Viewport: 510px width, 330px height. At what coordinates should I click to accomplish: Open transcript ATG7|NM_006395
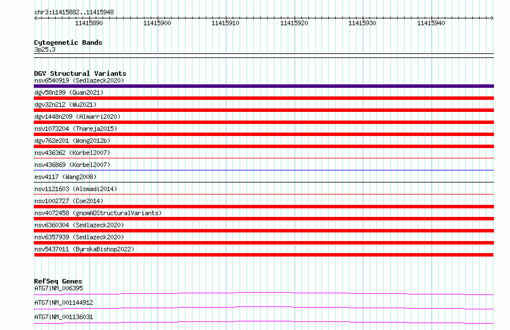click(x=58, y=288)
